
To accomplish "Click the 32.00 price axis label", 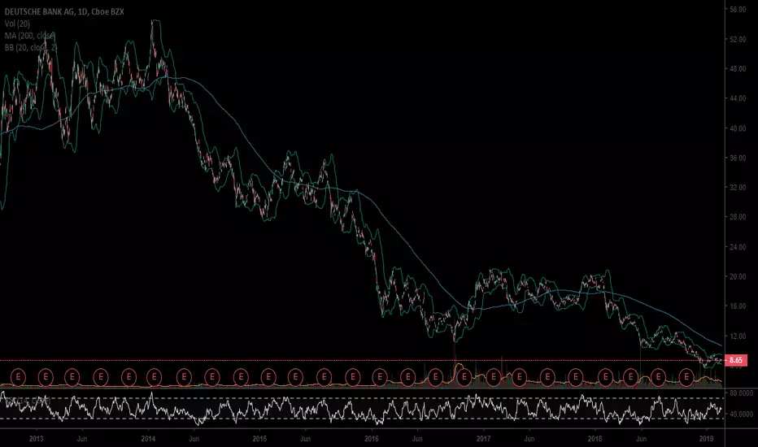I will [738, 188].
